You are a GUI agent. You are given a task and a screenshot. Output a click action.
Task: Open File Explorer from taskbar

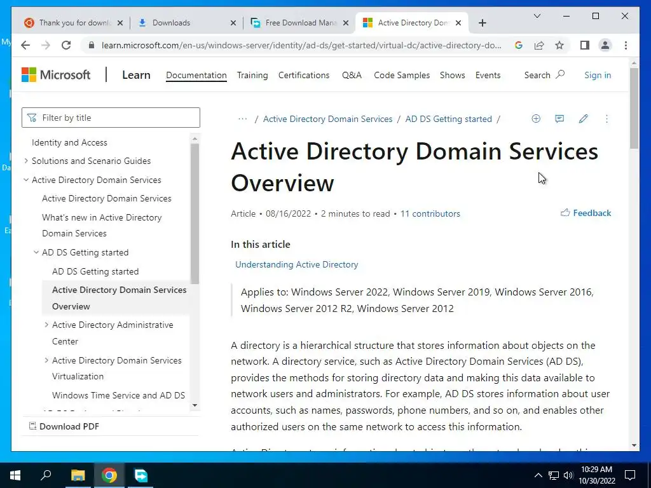pos(78,475)
